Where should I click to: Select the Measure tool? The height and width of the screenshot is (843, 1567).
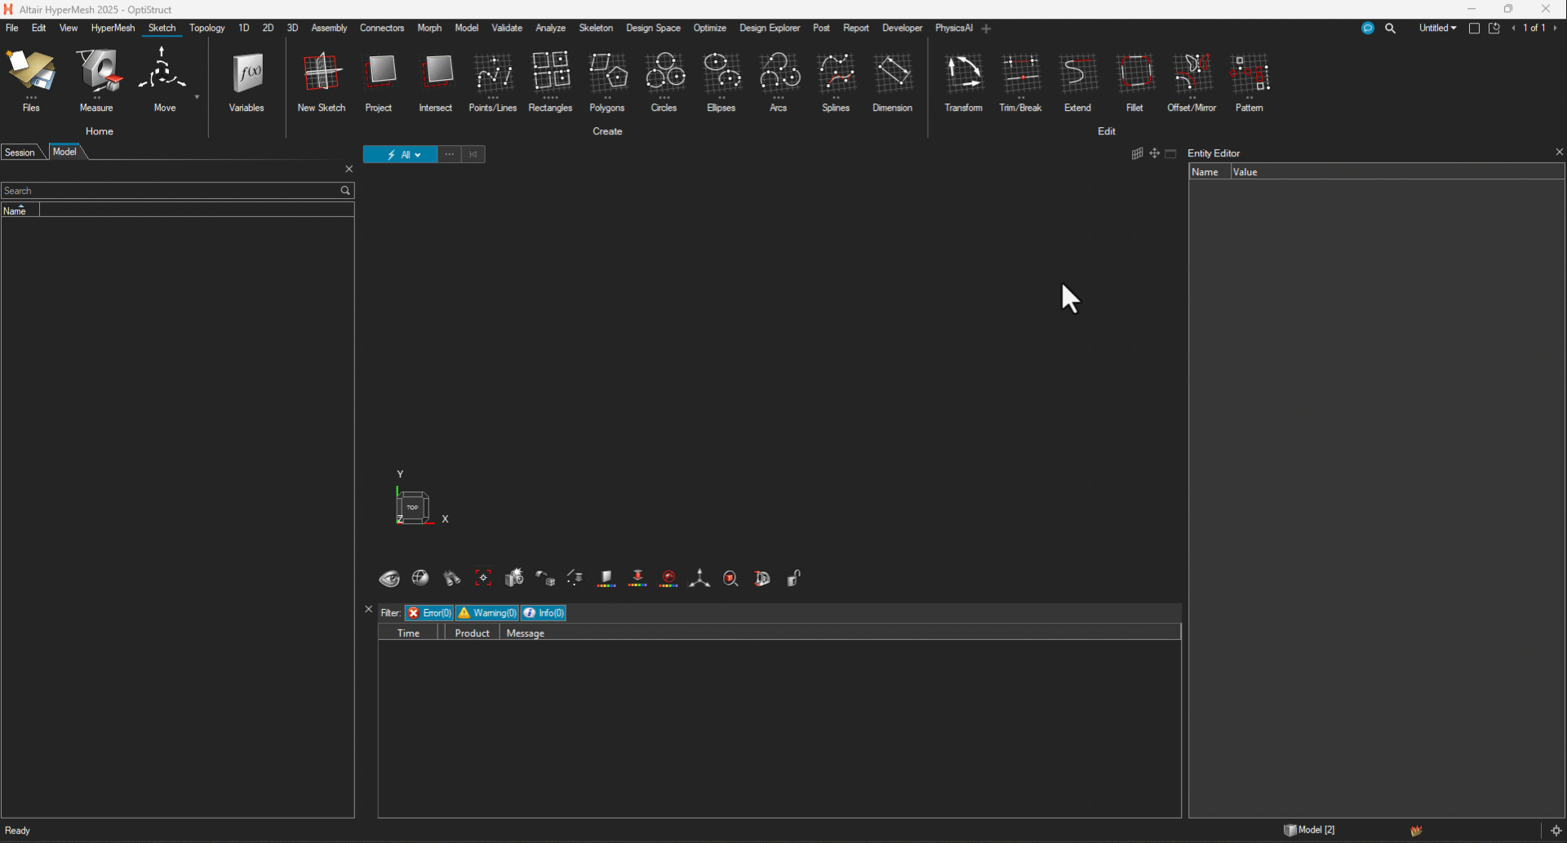point(97,80)
